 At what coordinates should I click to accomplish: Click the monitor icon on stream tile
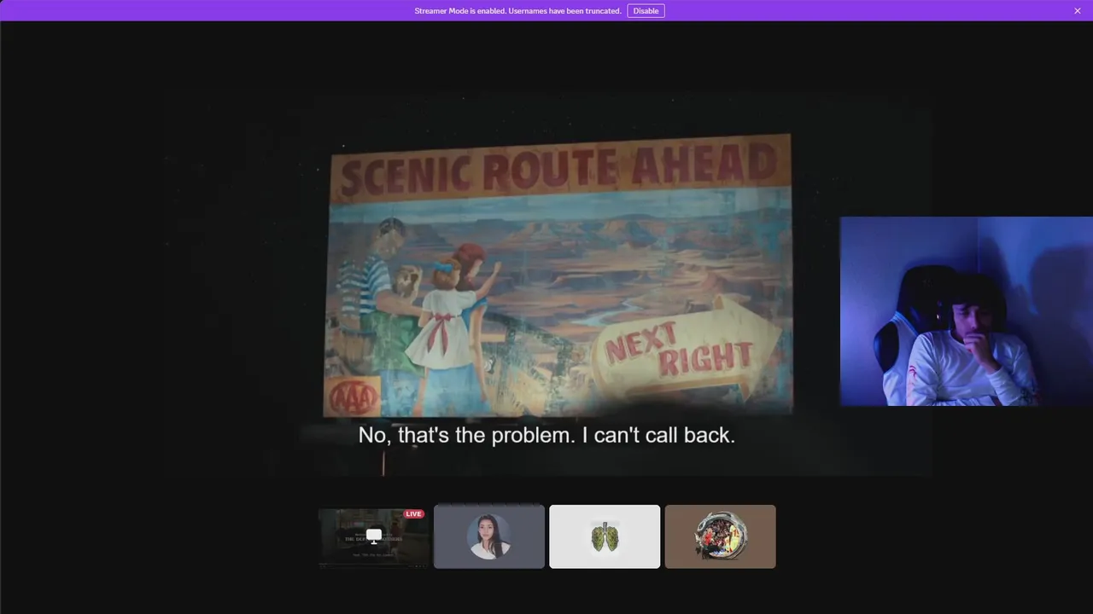point(374,536)
